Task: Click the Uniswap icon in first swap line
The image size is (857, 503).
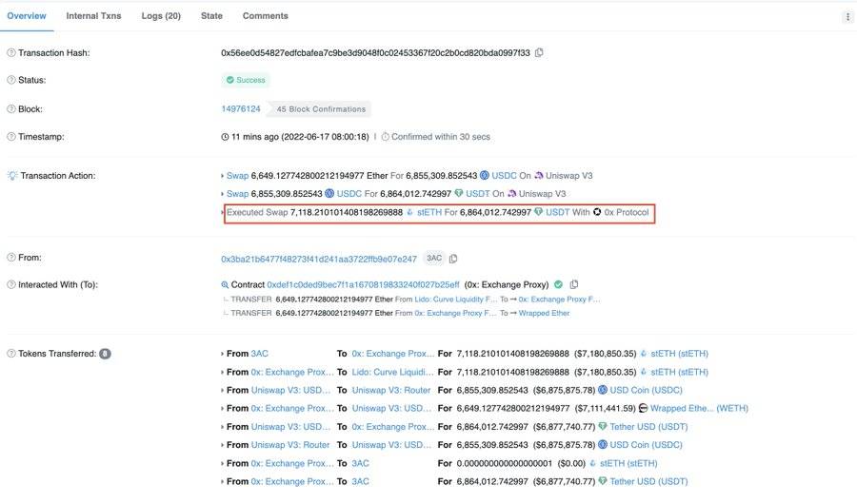Action: (538, 175)
